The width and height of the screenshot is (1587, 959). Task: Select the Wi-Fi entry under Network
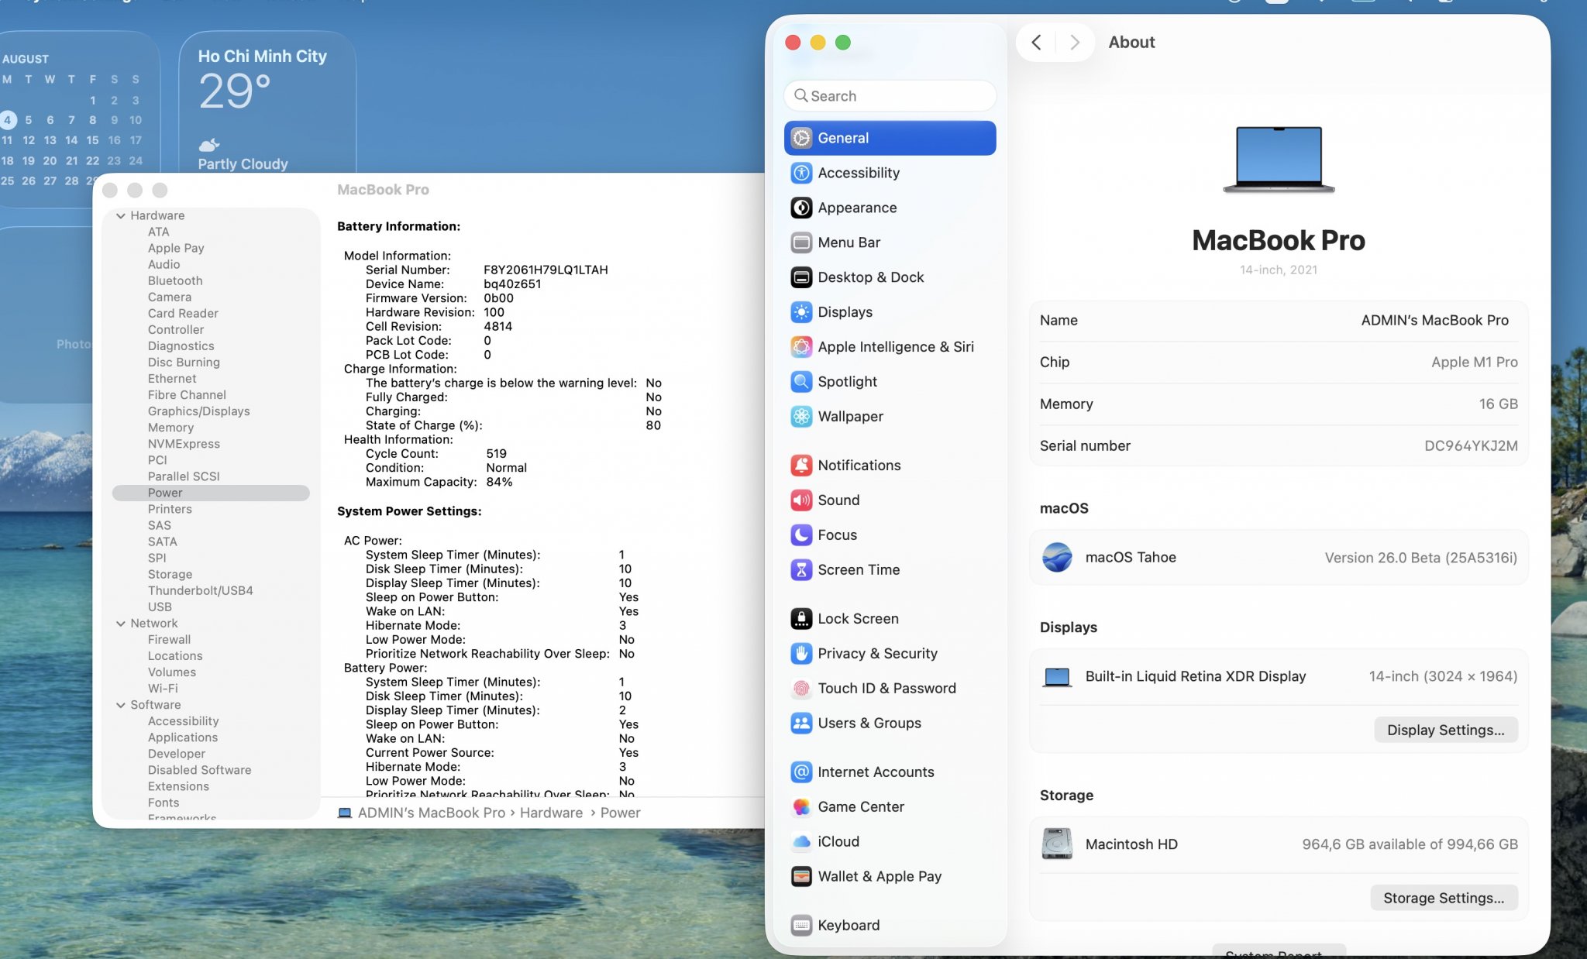click(163, 689)
